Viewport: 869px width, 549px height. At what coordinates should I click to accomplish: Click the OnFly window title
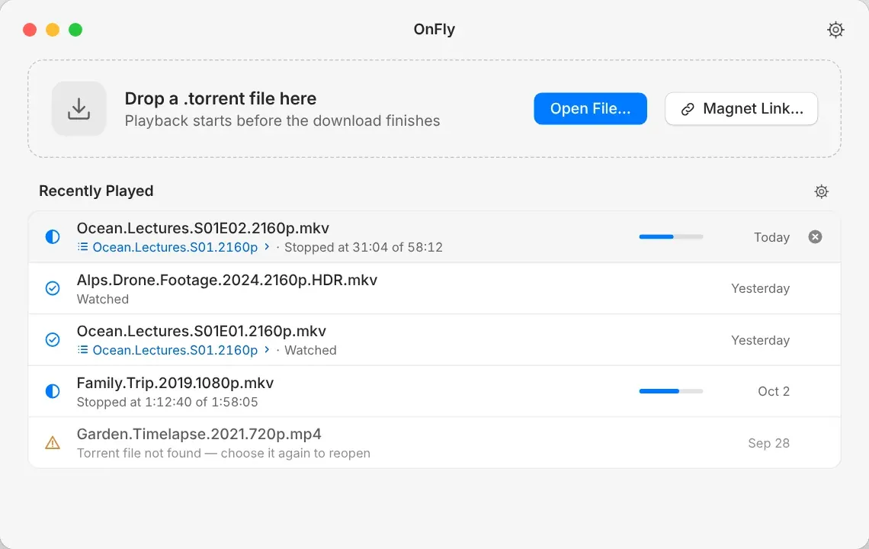pyautogui.click(x=434, y=30)
